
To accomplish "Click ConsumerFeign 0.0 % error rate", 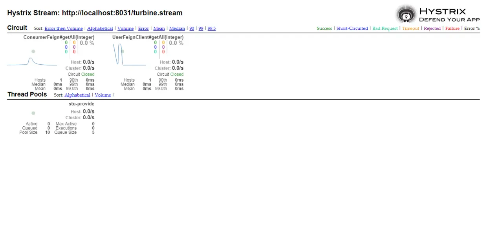I will (x=87, y=43).
